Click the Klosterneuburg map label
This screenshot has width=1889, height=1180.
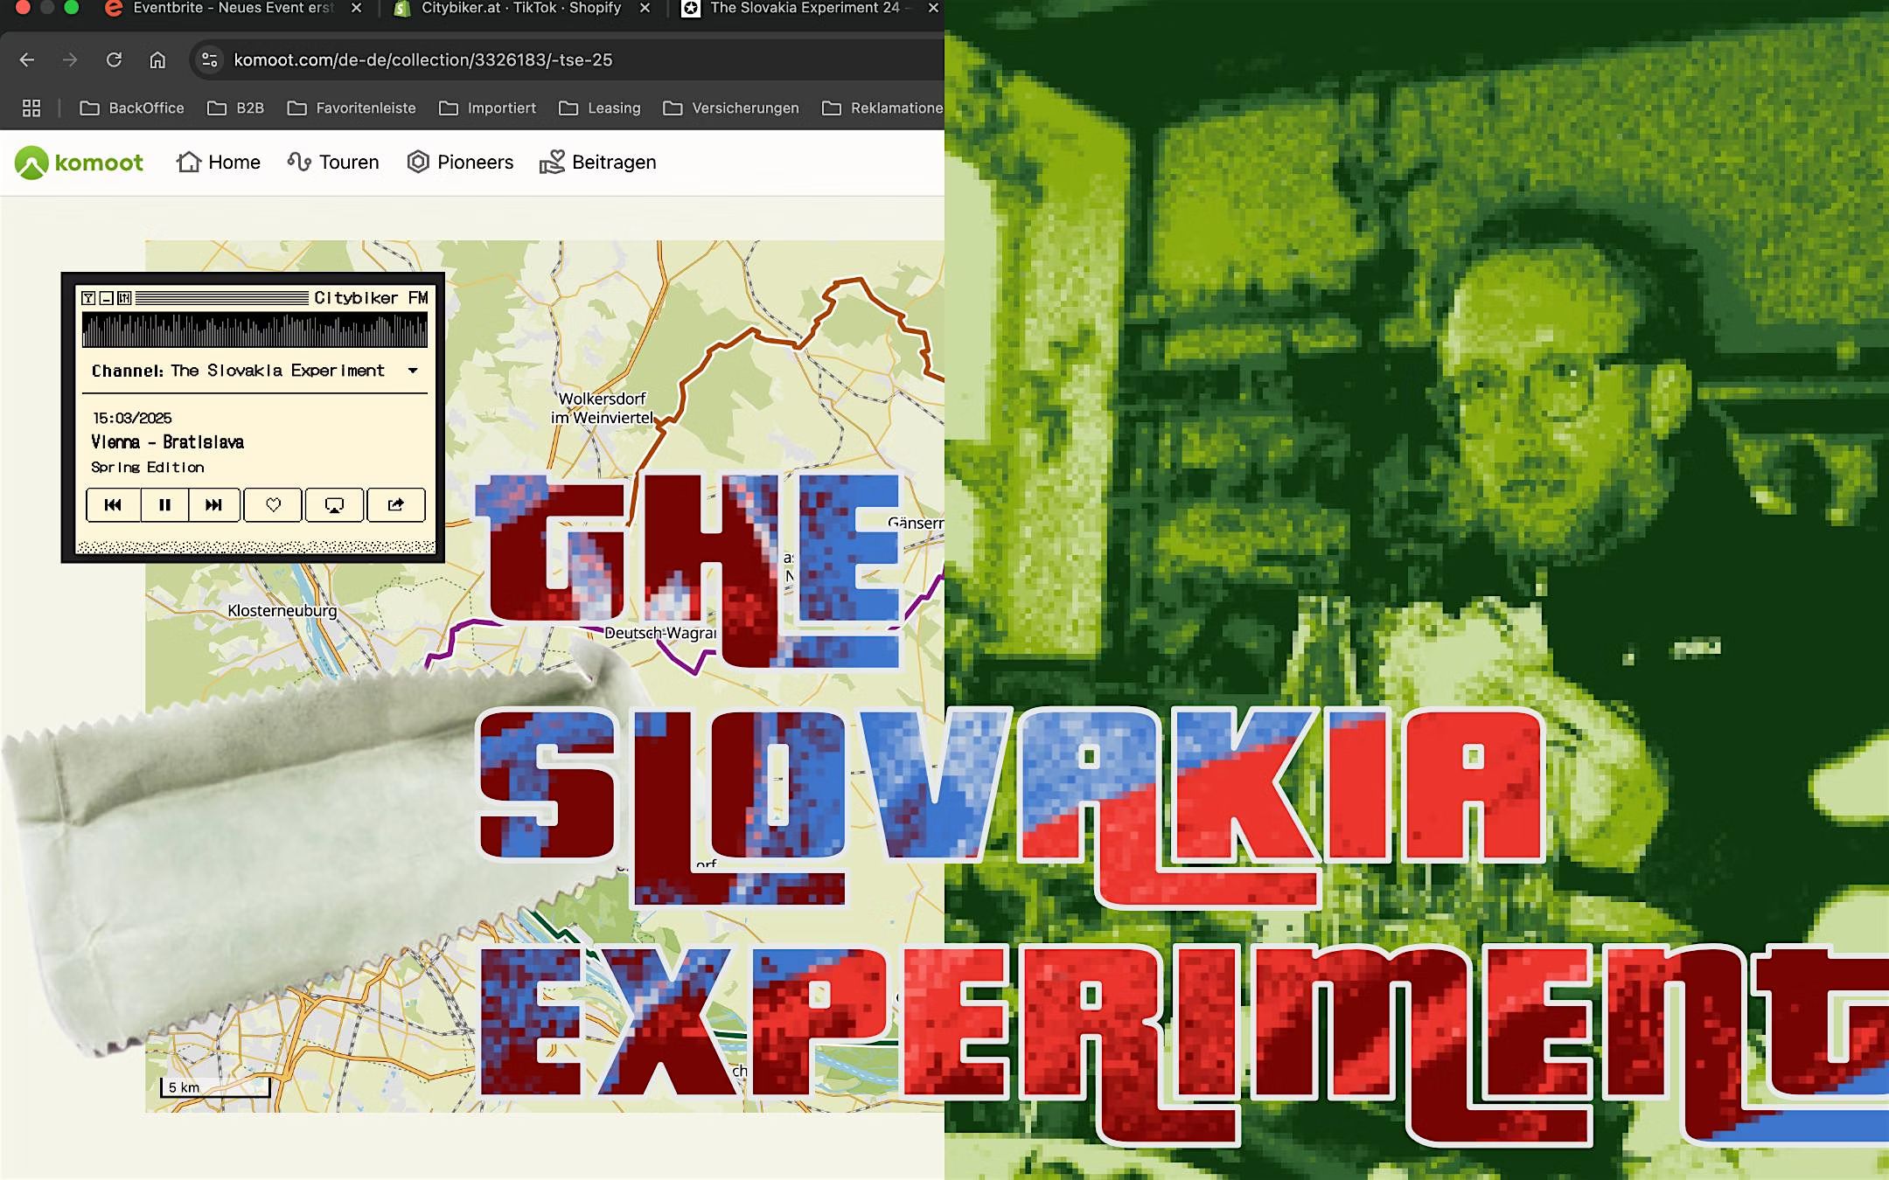point(282,610)
